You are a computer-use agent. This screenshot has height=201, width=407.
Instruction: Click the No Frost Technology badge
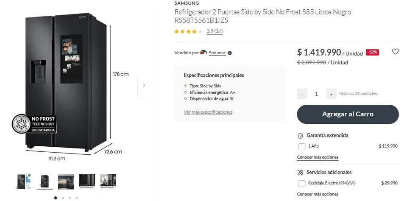click(34, 124)
